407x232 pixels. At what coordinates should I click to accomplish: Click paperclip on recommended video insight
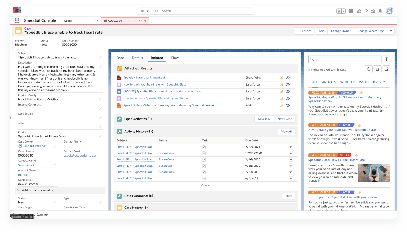pos(356,155)
